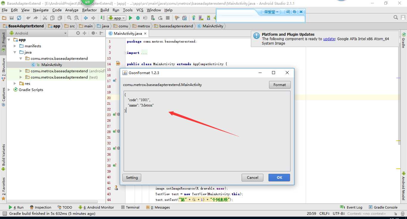Screen dimensions: 407x219
Task: Click the grey Stop square icon
Action: coord(168,18)
